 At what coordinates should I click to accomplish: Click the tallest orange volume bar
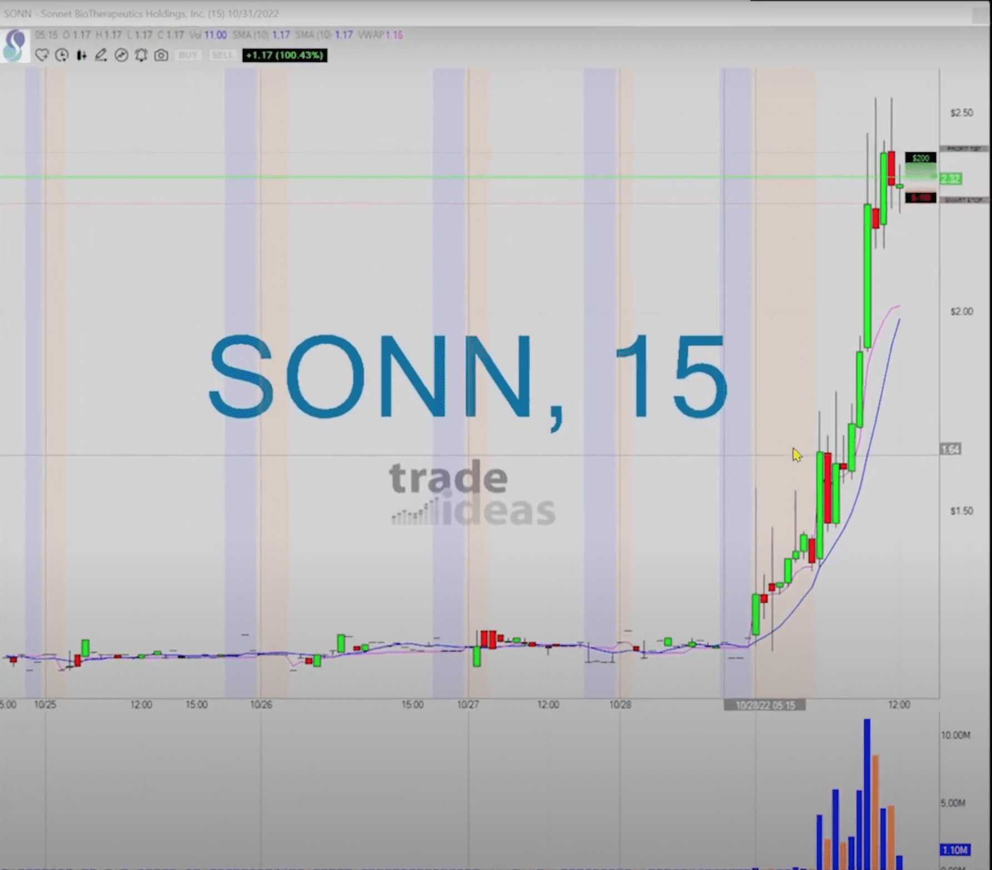click(x=875, y=812)
